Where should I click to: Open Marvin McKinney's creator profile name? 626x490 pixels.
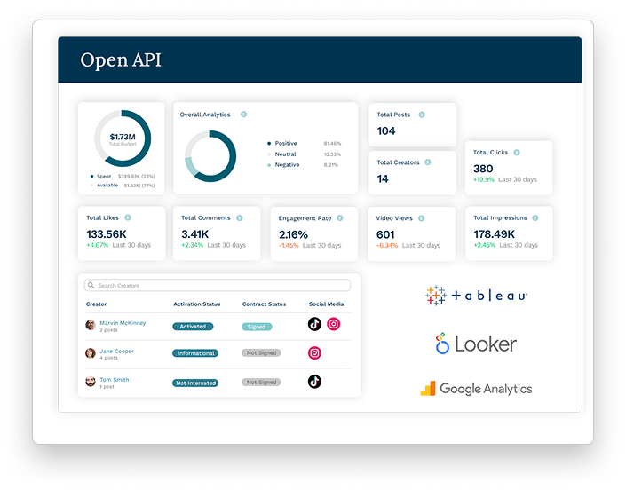[x=123, y=323]
